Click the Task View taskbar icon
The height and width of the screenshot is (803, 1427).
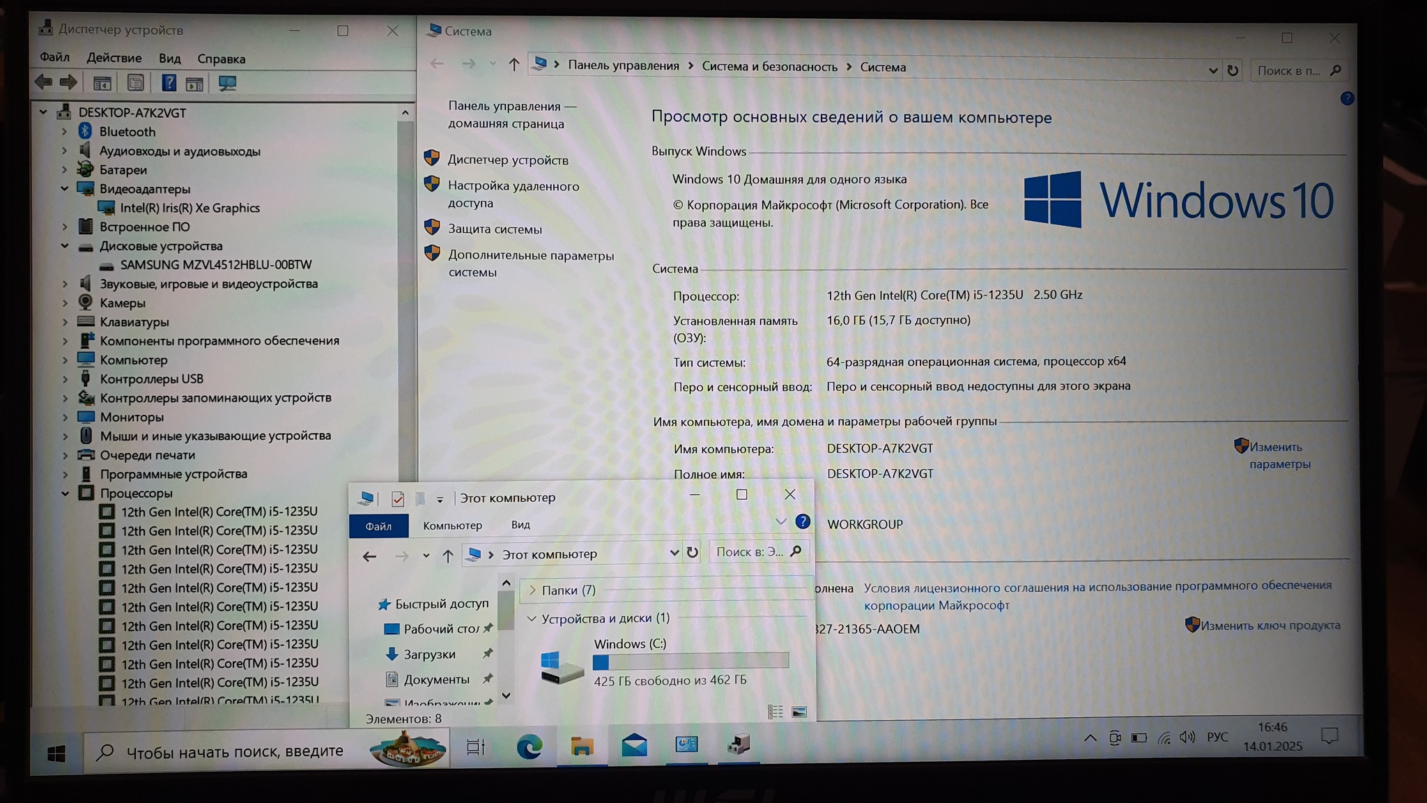[476, 747]
